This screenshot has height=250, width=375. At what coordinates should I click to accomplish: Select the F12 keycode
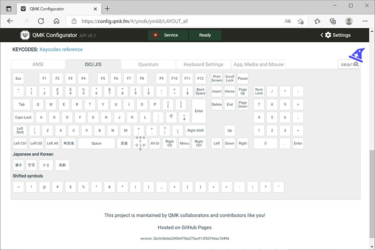(201, 78)
